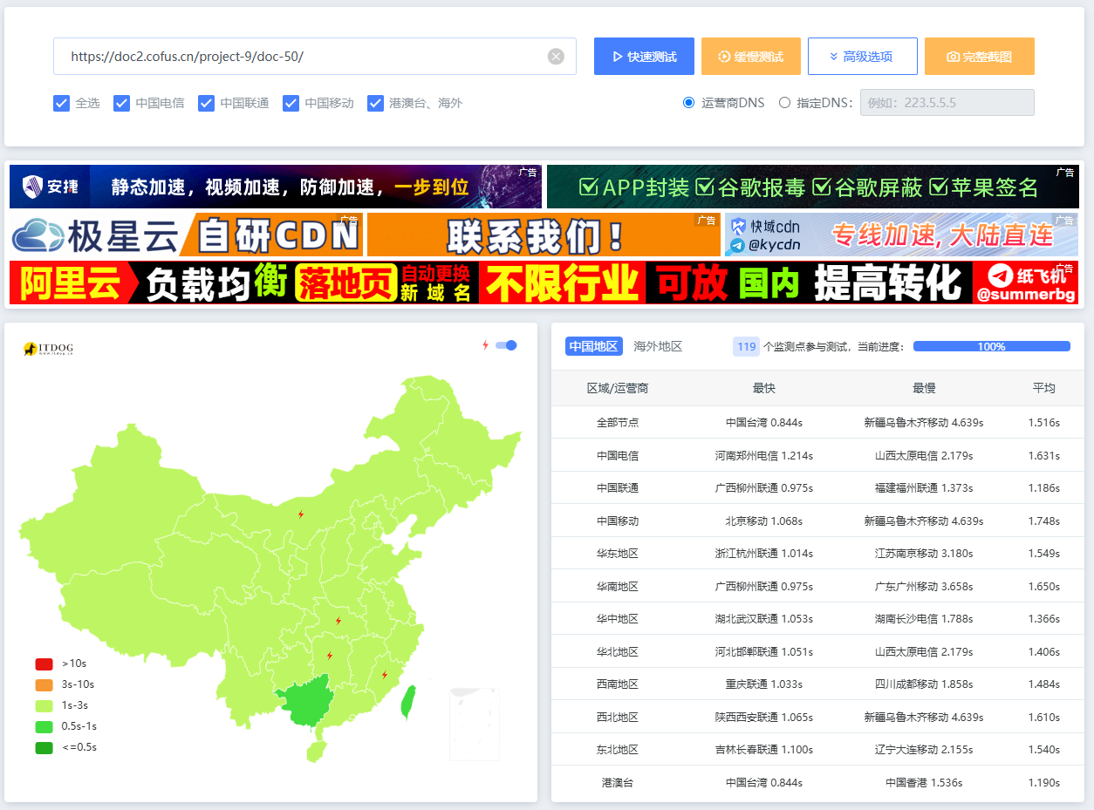
Task: Toggle the 全选 checkbox
Action: 61,103
